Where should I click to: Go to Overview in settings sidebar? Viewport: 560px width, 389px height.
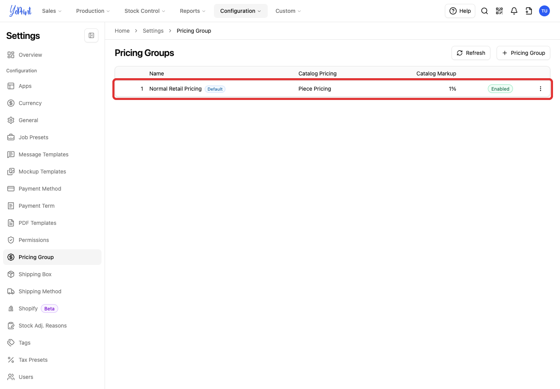52,55
